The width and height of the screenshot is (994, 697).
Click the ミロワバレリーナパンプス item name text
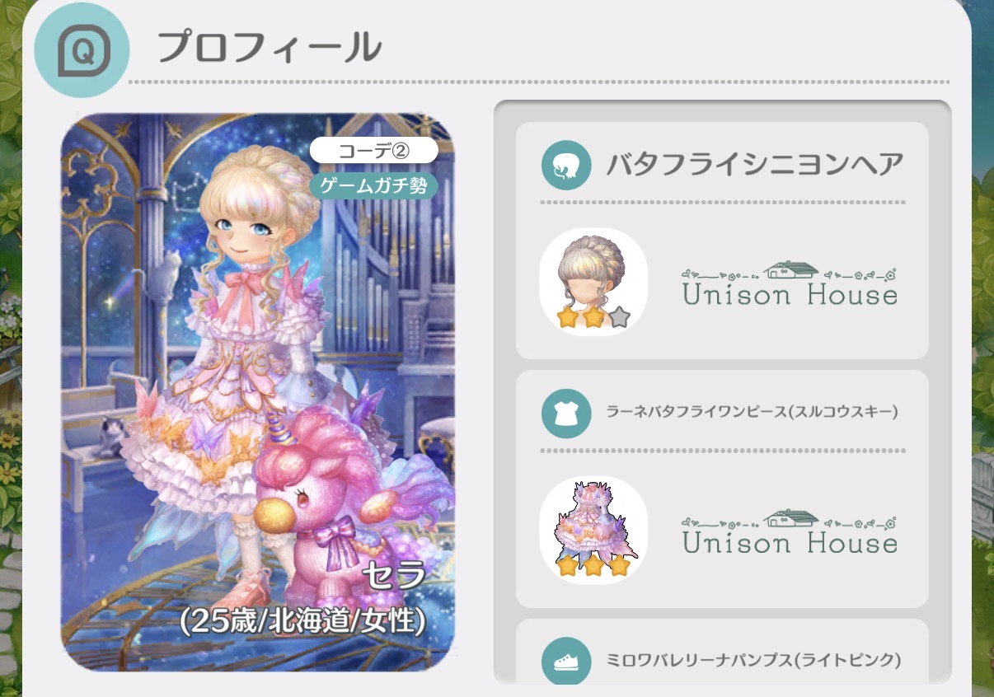[753, 660]
